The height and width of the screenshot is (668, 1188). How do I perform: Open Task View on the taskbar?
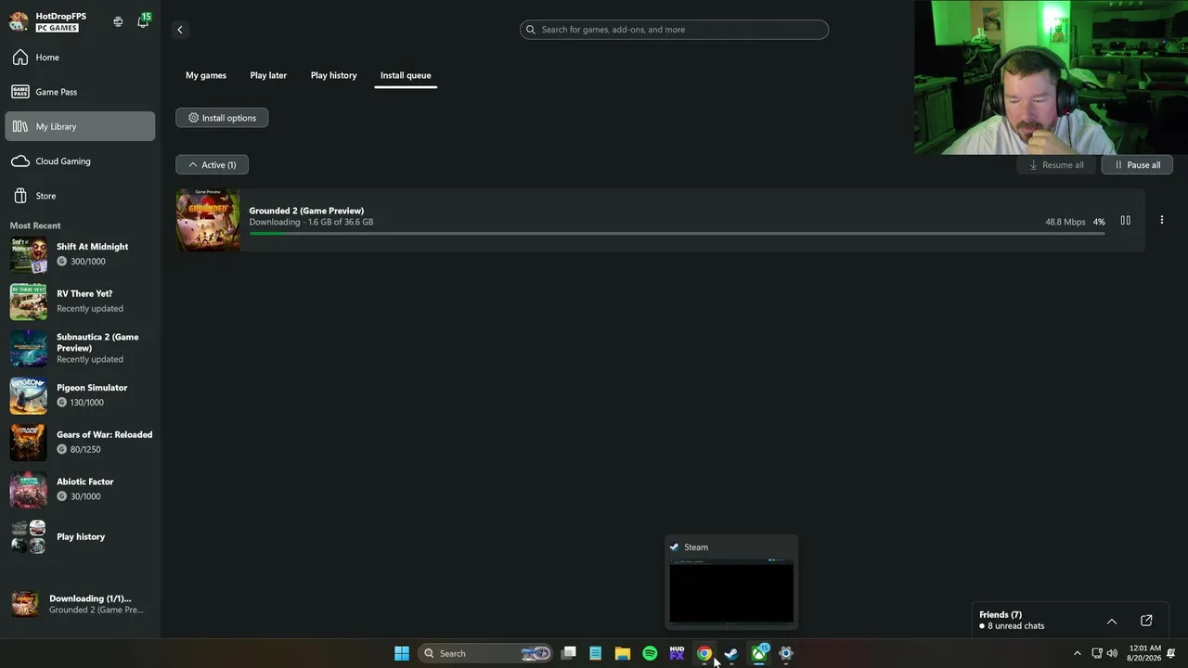(569, 653)
